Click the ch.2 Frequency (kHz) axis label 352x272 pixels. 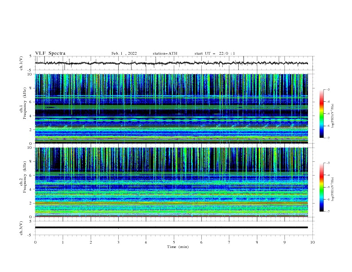23,177
